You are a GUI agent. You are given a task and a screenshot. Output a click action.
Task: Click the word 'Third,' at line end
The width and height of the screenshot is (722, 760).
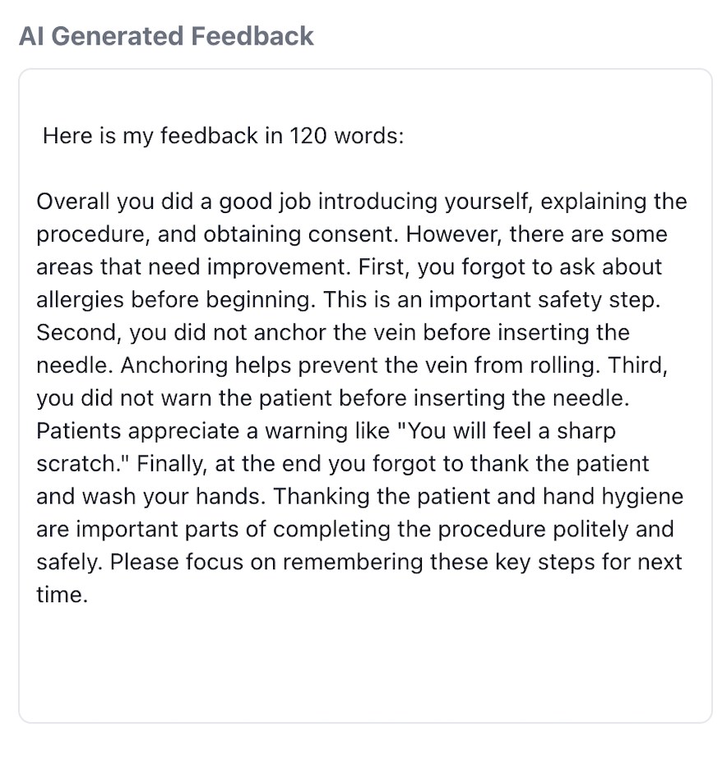click(637, 366)
